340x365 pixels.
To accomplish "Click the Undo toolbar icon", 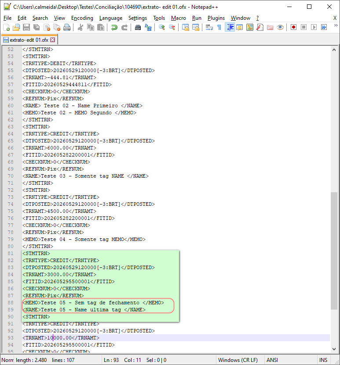I will click(114, 27).
